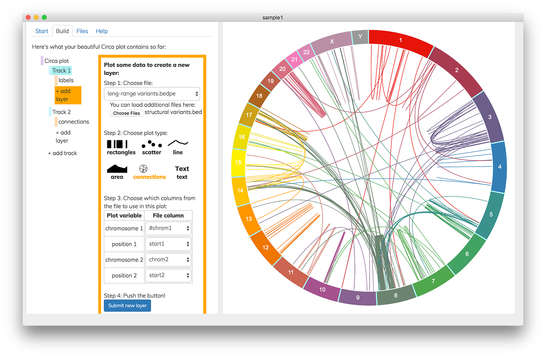Select the rectangles plot type icon
546x358 pixels.
click(x=121, y=147)
